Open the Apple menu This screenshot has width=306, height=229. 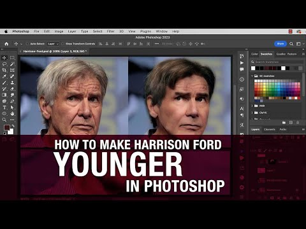pos(6,31)
